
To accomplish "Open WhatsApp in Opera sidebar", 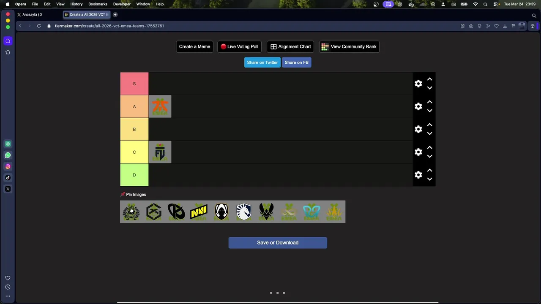I will [8, 155].
